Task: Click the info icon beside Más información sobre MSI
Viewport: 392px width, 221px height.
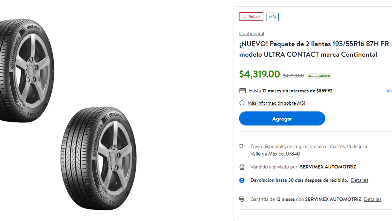Action: (x=242, y=103)
